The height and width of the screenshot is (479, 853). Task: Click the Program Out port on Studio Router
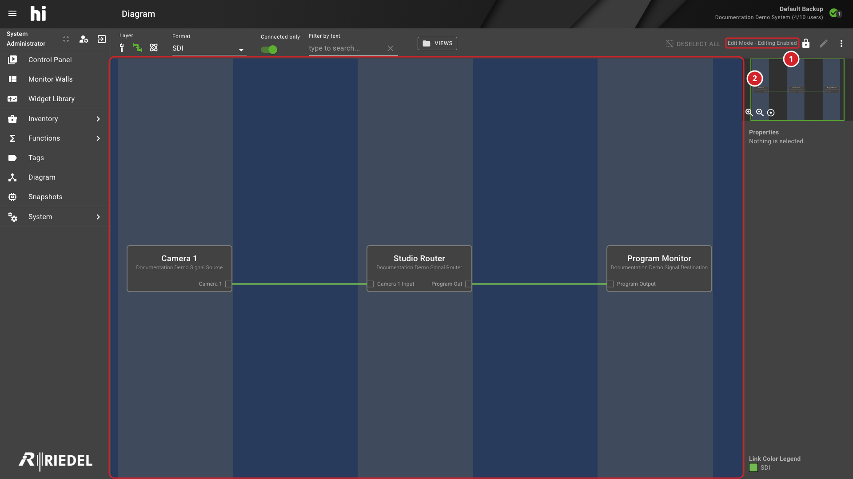pos(468,284)
